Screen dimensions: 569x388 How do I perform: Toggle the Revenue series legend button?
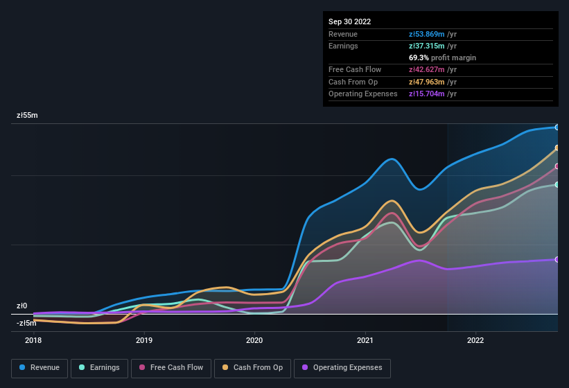(40, 368)
